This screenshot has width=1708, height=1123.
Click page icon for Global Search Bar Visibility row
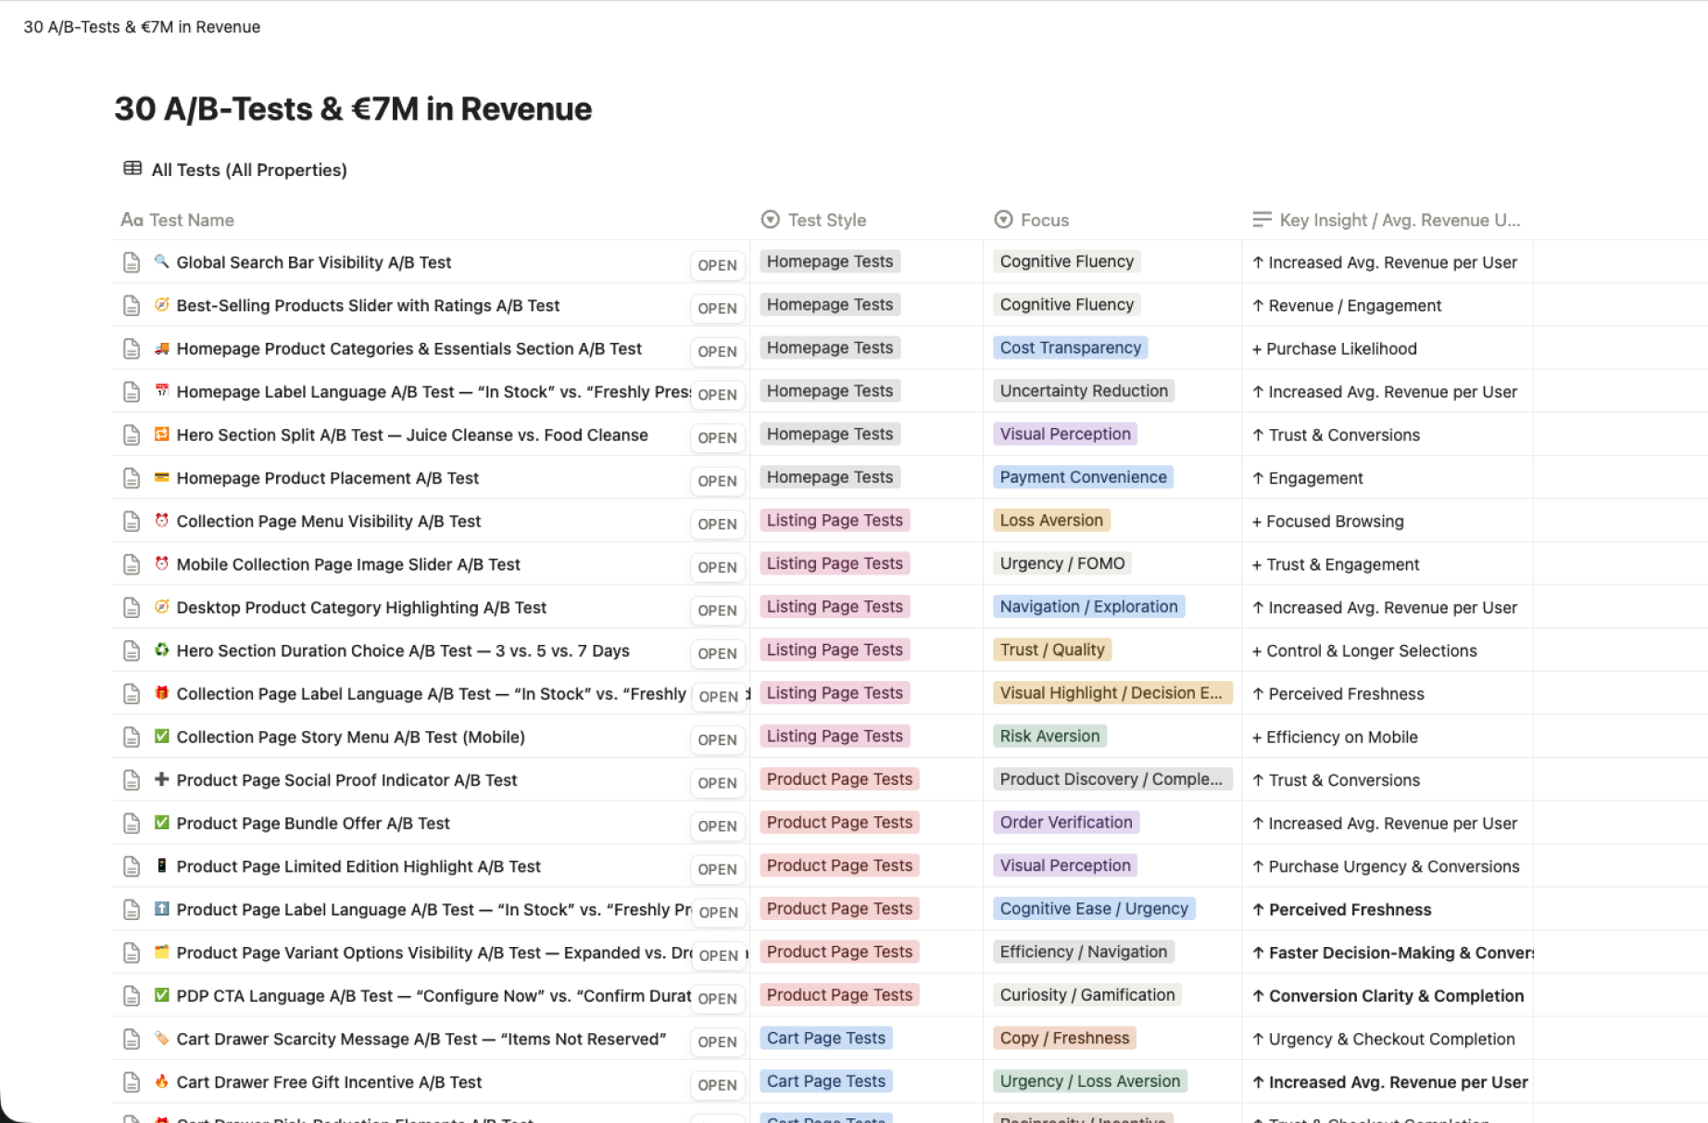[x=132, y=263]
